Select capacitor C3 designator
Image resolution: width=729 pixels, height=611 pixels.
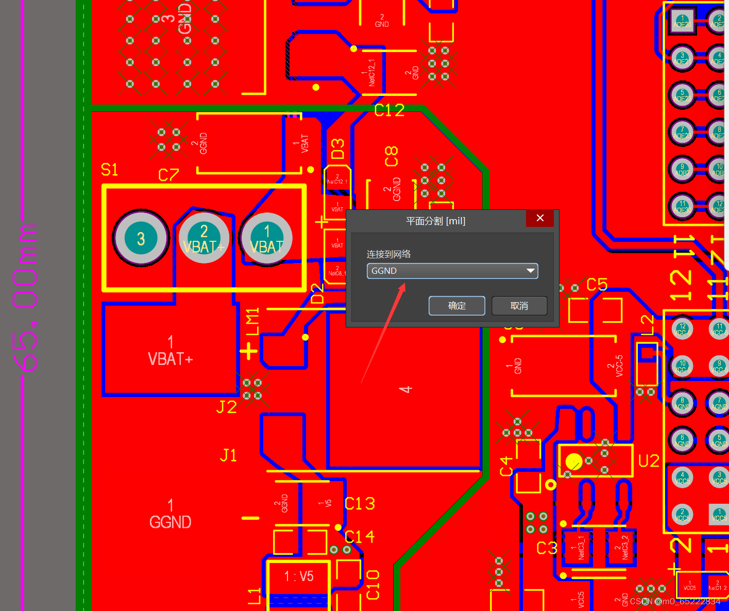[x=546, y=548]
